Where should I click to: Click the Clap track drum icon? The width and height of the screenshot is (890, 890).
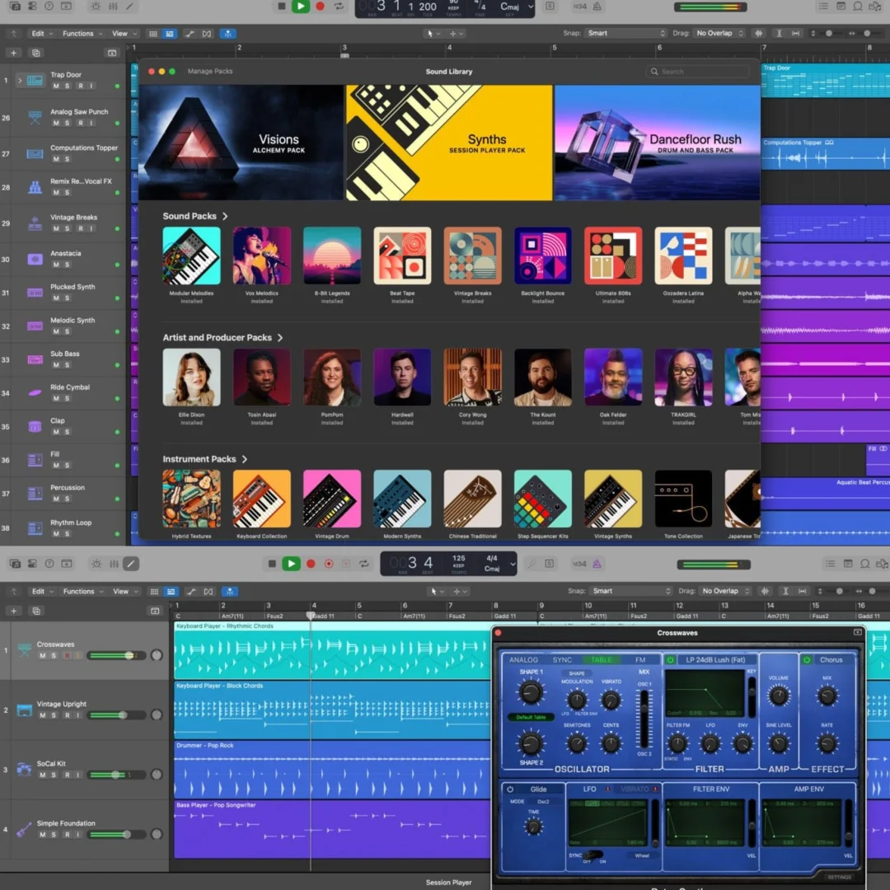(35, 426)
